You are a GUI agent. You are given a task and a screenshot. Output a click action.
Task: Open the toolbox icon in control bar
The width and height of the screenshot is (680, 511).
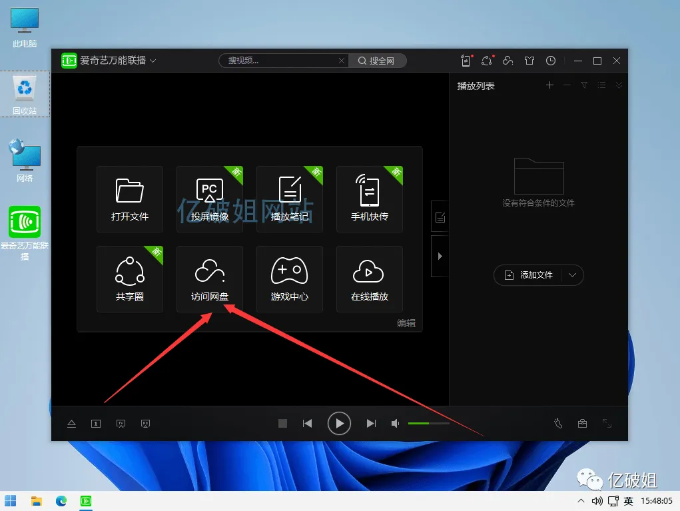pyautogui.click(x=582, y=423)
